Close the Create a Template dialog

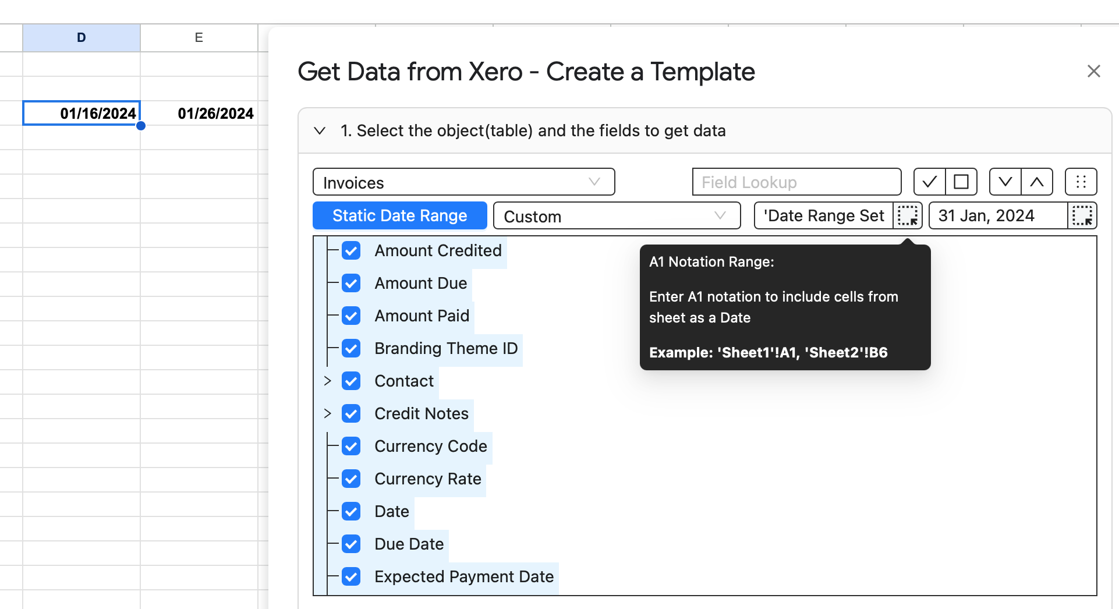tap(1093, 71)
